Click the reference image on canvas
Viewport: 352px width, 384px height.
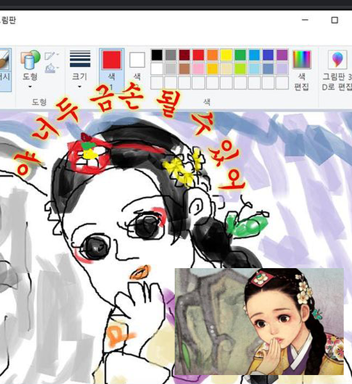259,321
